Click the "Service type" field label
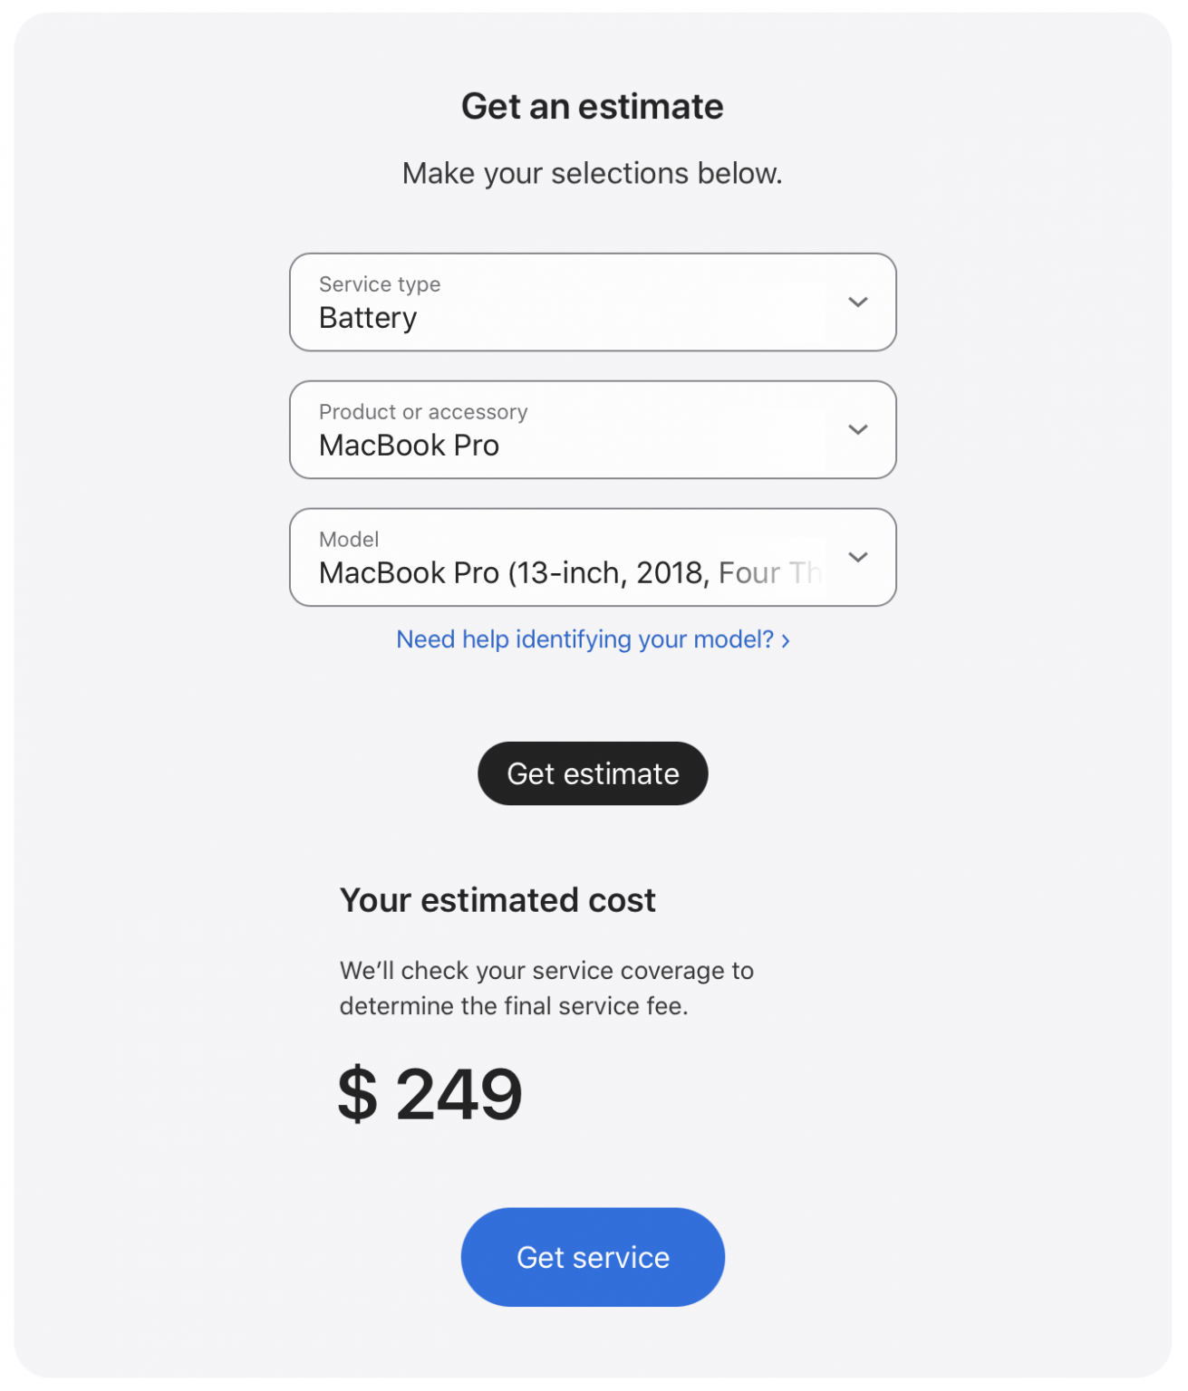 click(380, 285)
